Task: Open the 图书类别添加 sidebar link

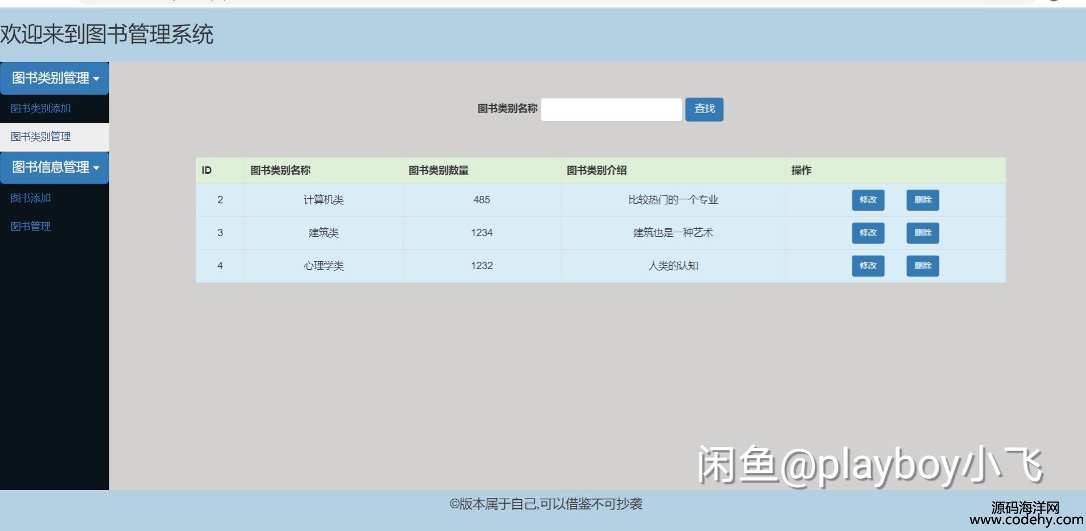Action: click(x=41, y=108)
